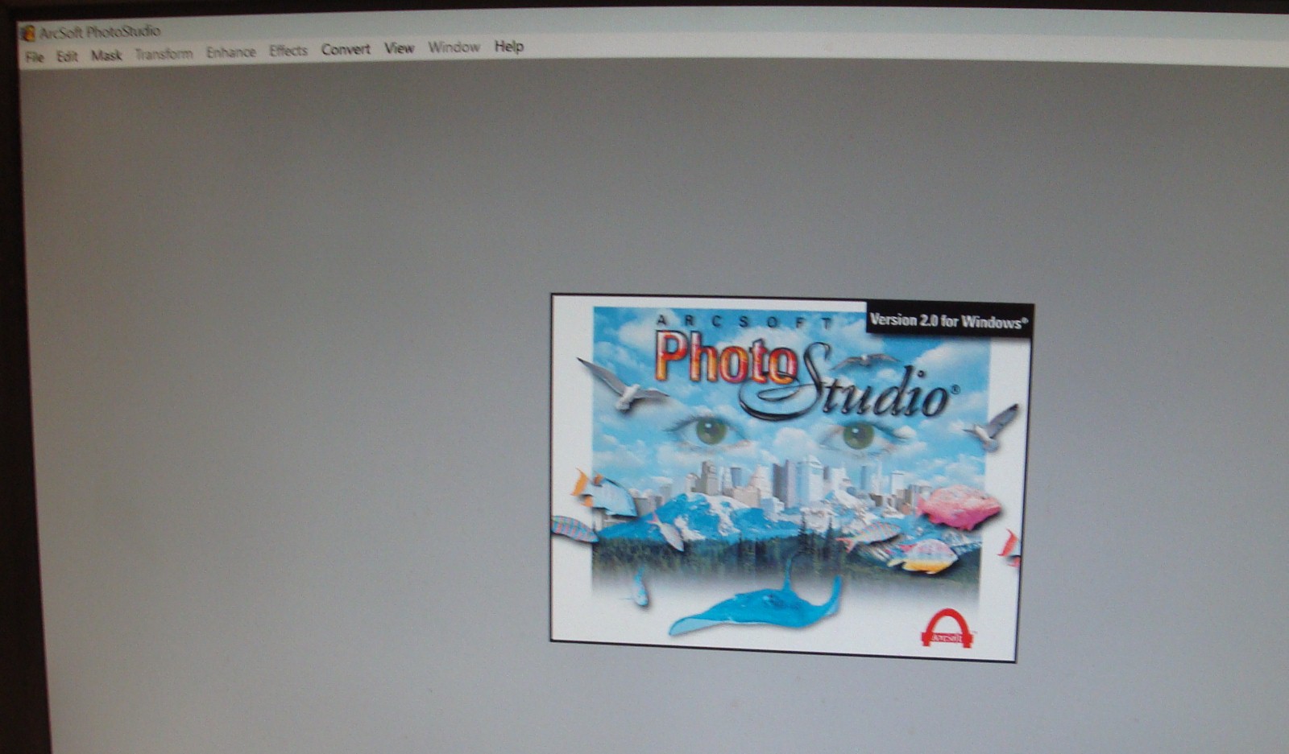Click the PhotoStudio splash screen image

point(791,478)
